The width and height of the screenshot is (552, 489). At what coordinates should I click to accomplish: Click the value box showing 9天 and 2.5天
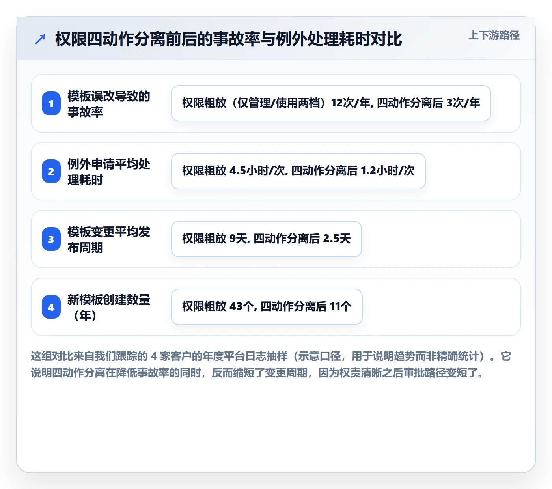click(267, 239)
